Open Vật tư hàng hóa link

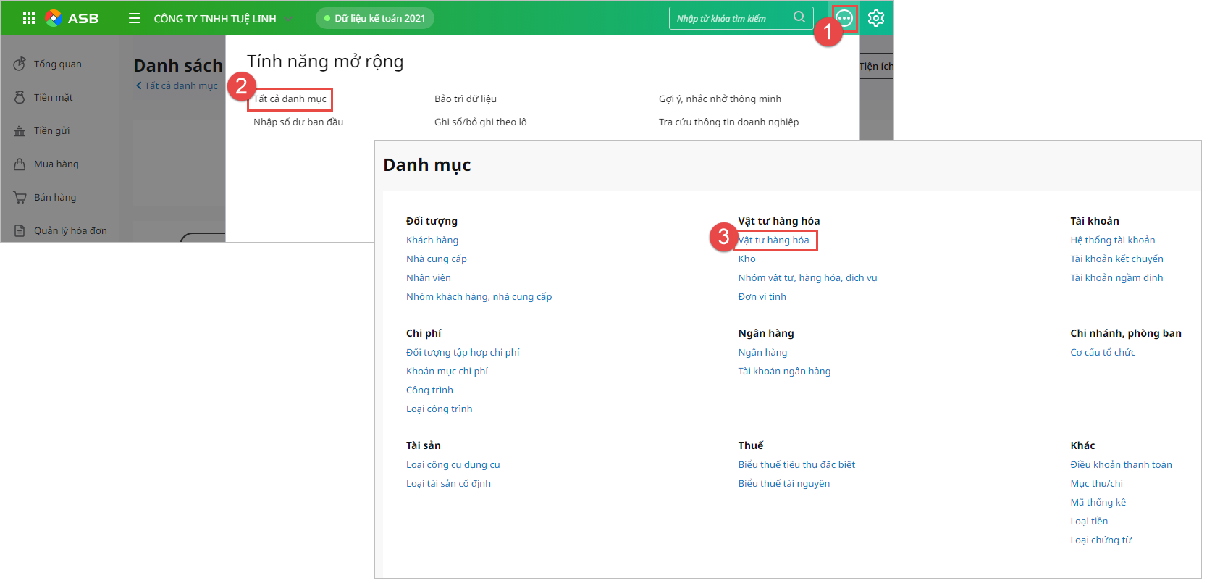click(773, 240)
